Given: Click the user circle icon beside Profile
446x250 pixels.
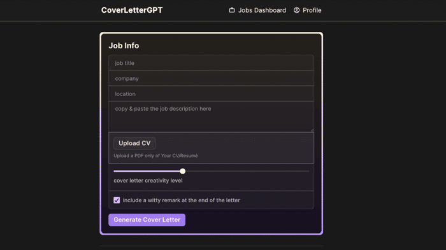Looking at the screenshot, I should (296, 10).
